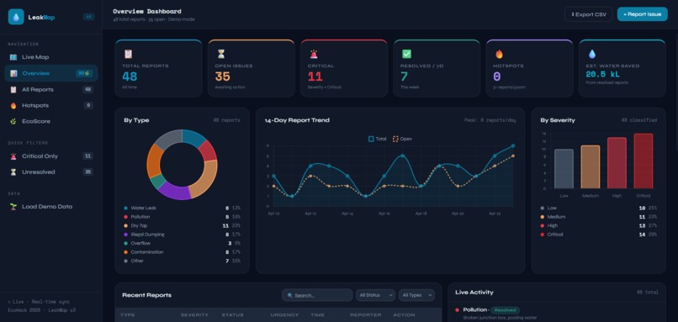Click the Resolved green checkmark icon
The image size is (678, 322).
pos(406,54)
